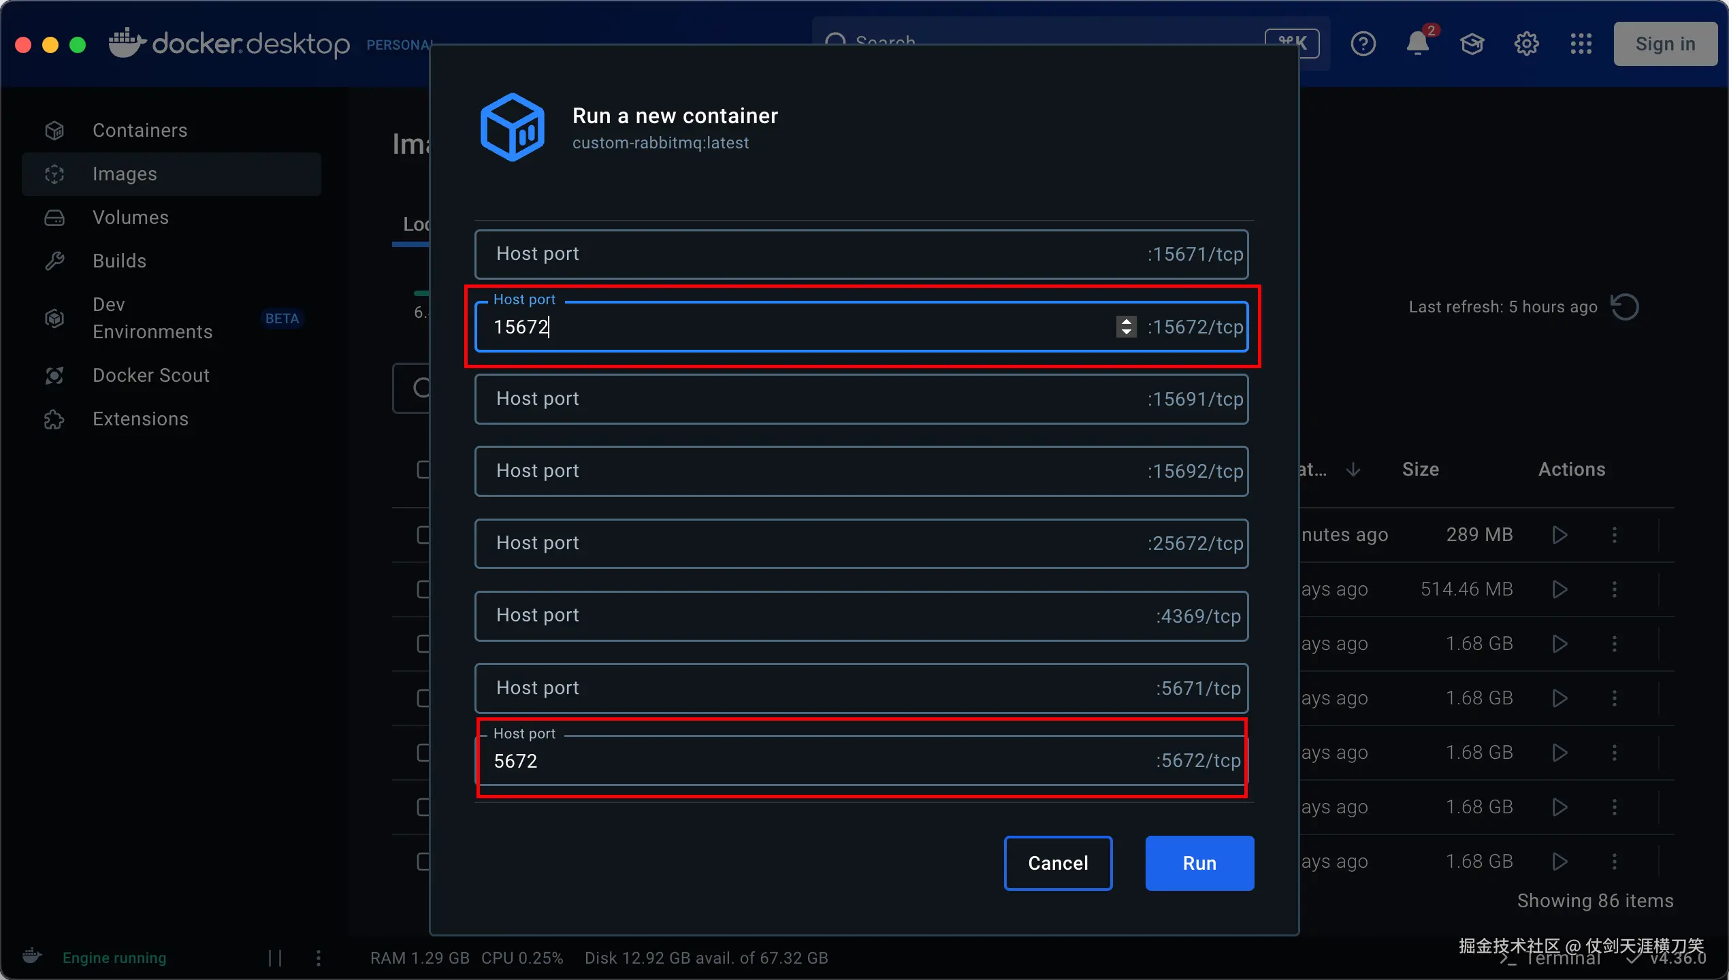This screenshot has height=980, width=1729.
Task: Open the notifications bell icon
Action: (1417, 44)
